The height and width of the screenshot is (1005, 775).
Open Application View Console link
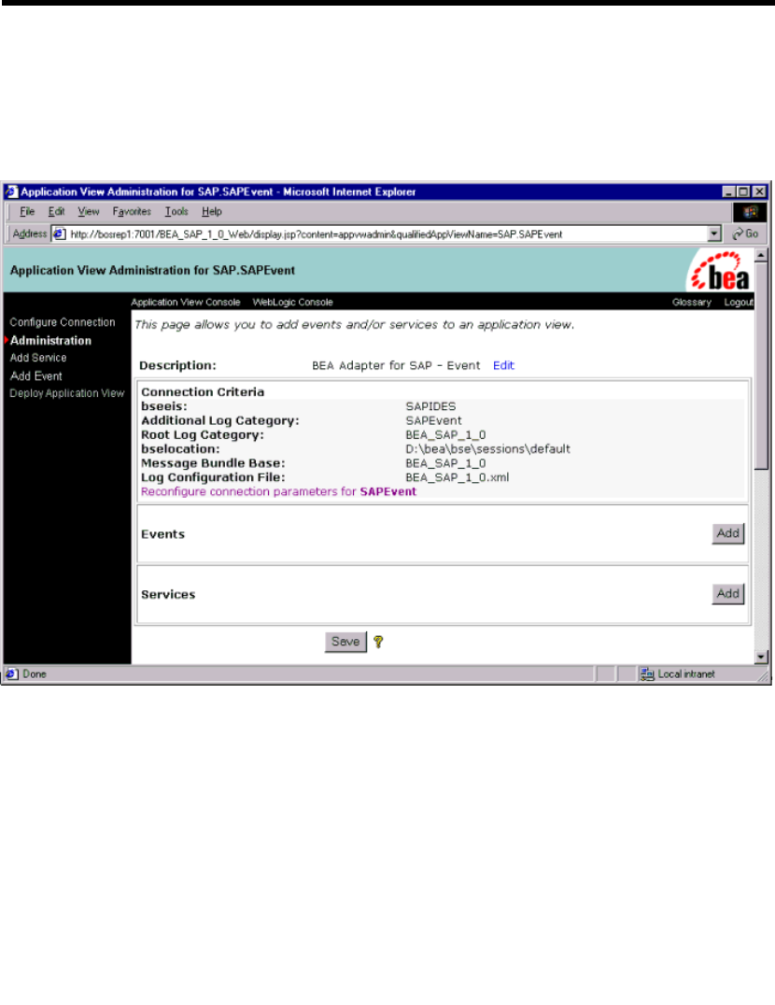tap(186, 302)
